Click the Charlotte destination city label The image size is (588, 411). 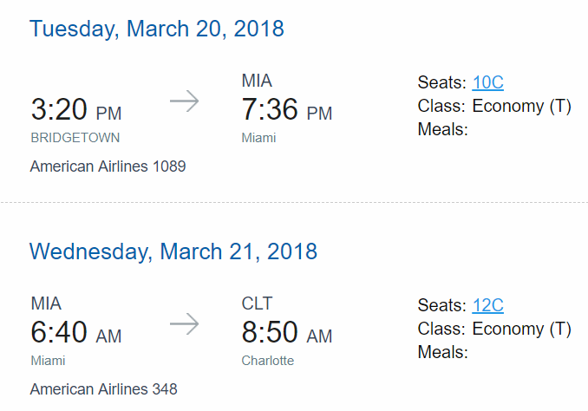pyautogui.click(x=267, y=361)
